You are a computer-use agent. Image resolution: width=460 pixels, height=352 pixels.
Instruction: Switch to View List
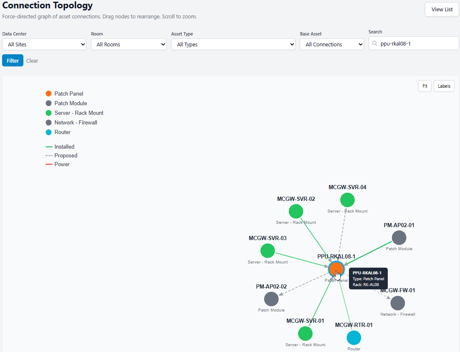pyautogui.click(x=442, y=9)
